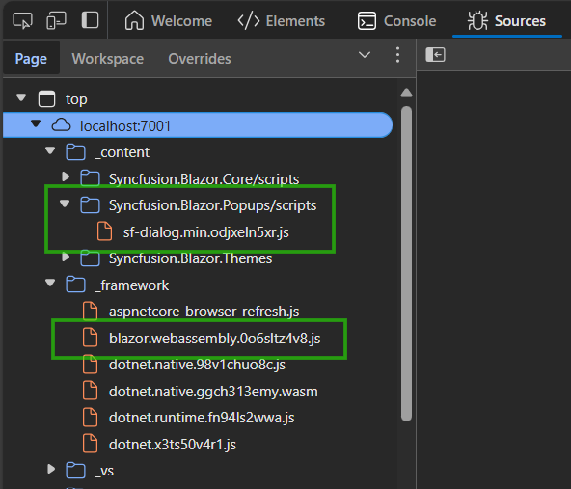This screenshot has width=571, height=489.
Task: Click the Syncfusion.Blazor.Core/scripts folder icon
Action: (x=90, y=178)
